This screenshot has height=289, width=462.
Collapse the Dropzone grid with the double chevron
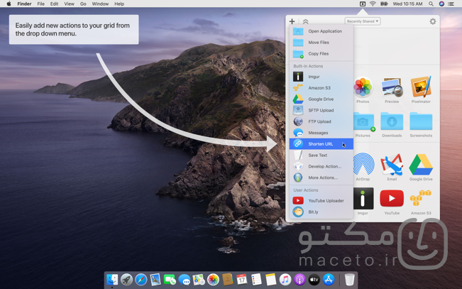(x=306, y=21)
